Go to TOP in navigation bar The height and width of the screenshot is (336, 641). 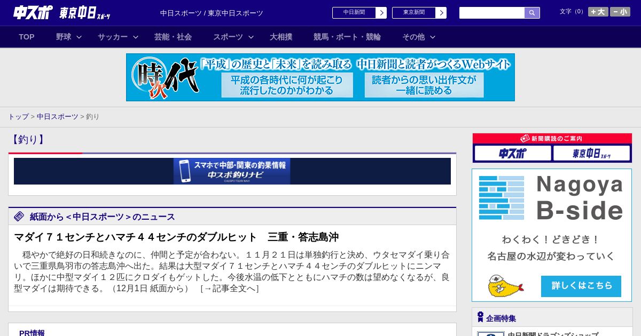coord(27,37)
